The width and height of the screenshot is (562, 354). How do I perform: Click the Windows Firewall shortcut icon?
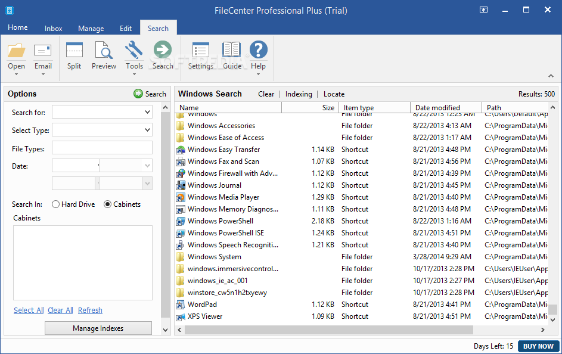181,173
